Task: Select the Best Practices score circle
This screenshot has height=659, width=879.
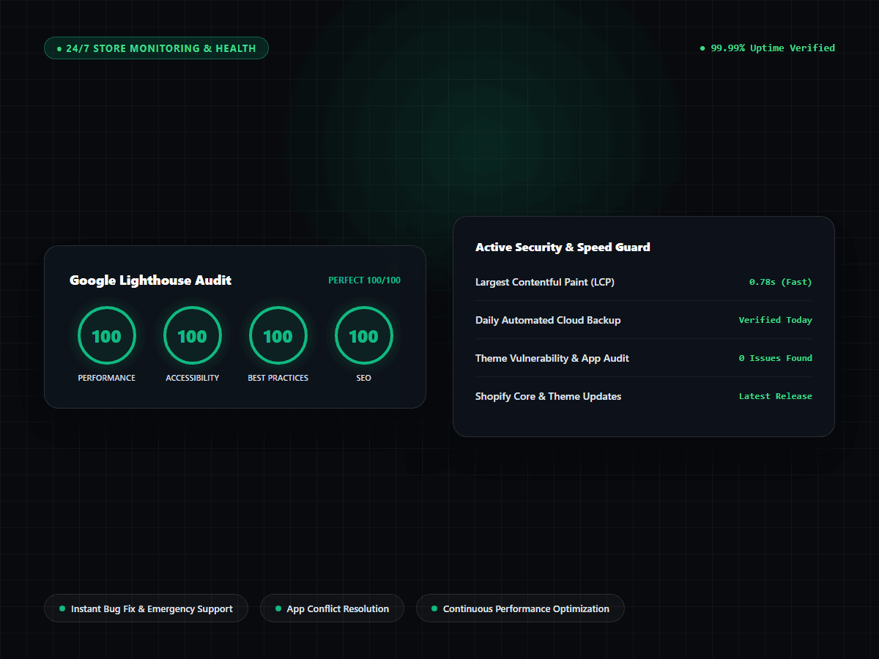Action: [278, 336]
